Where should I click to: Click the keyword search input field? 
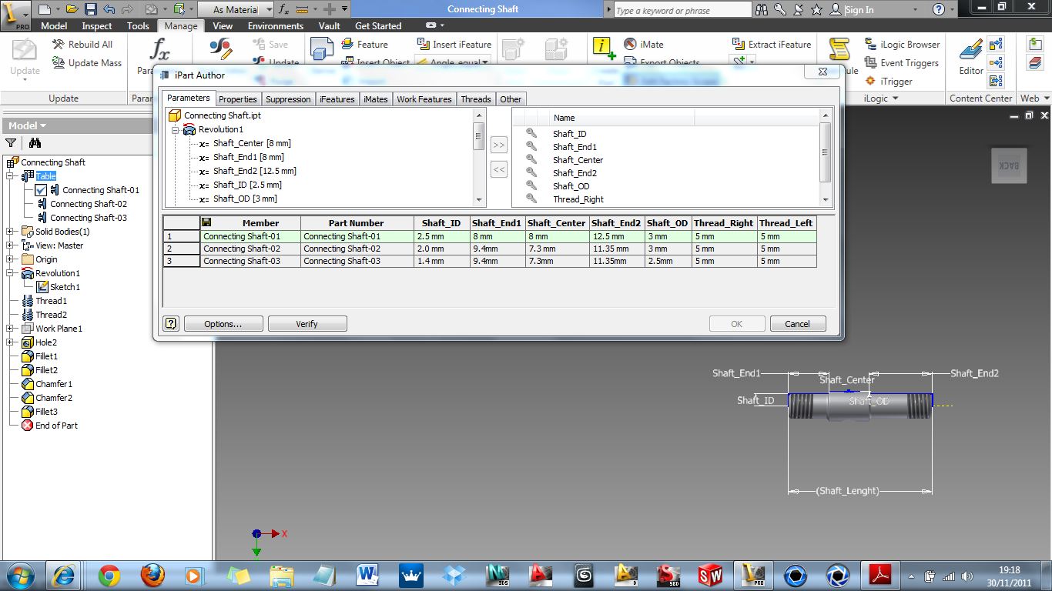pyautogui.click(x=682, y=10)
